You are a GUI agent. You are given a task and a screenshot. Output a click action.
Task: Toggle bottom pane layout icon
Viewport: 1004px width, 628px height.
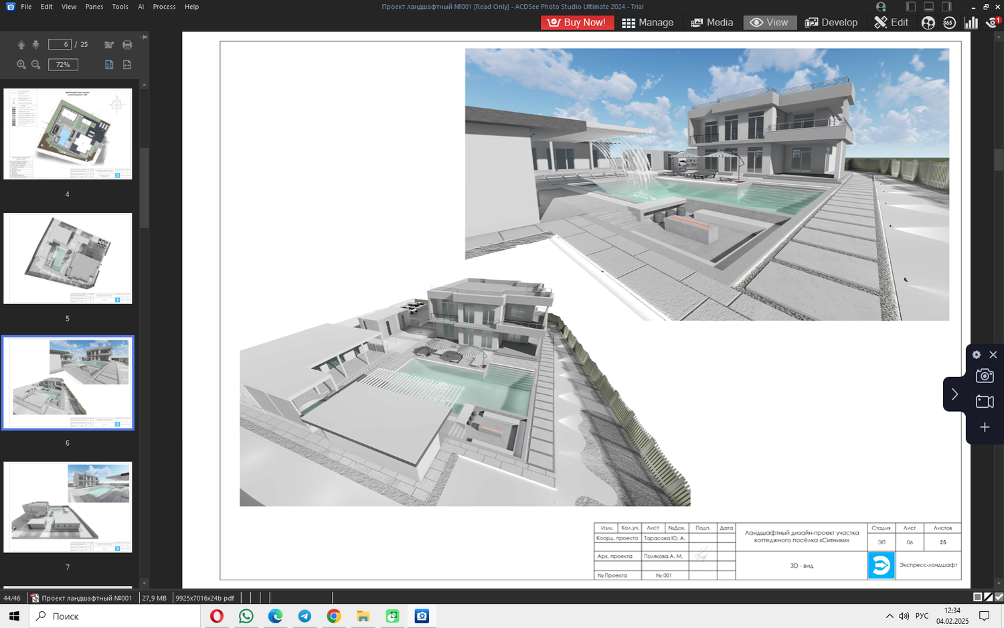pos(928,7)
